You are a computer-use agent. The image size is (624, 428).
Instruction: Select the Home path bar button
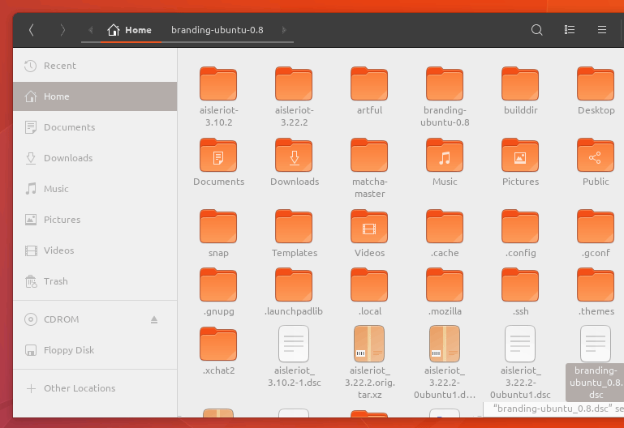pyautogui.click(x=130, y=30)
